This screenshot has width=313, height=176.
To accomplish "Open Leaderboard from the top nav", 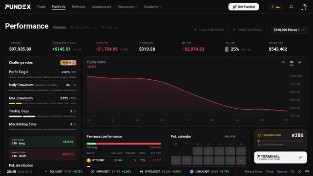I will tap(101, 6).
